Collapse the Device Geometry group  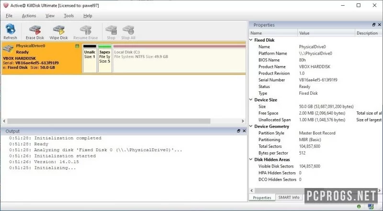pyautogui.click(x=251, y=126)
